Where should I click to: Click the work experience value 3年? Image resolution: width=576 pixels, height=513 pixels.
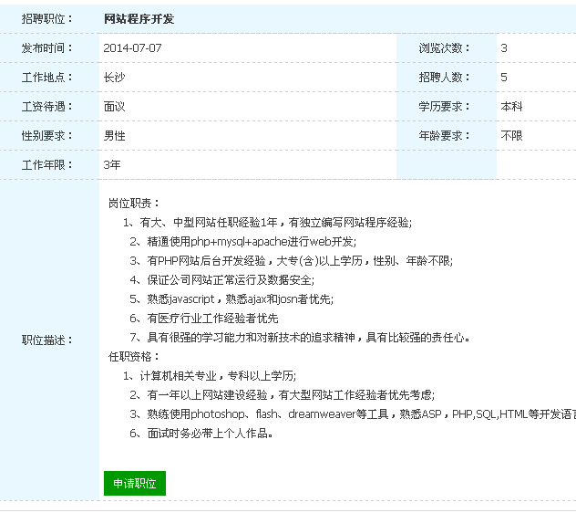112,165
